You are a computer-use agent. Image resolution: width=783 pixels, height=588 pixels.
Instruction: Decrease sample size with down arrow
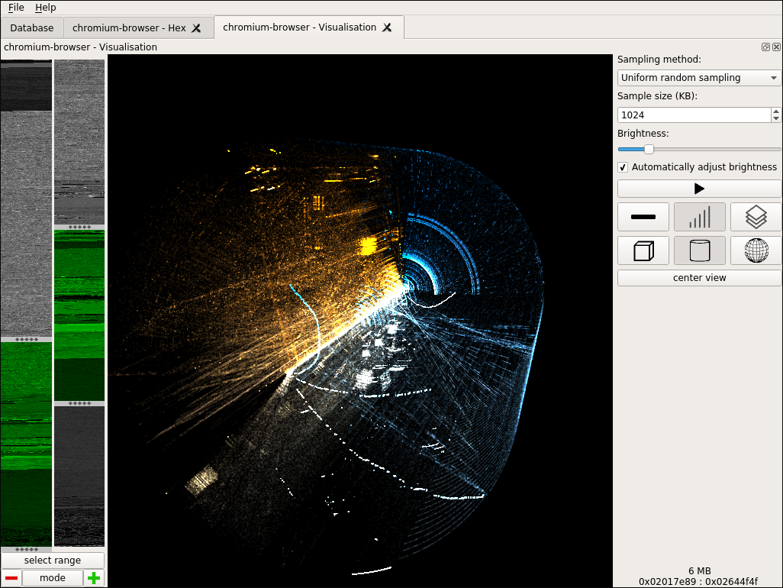point(776,118)
